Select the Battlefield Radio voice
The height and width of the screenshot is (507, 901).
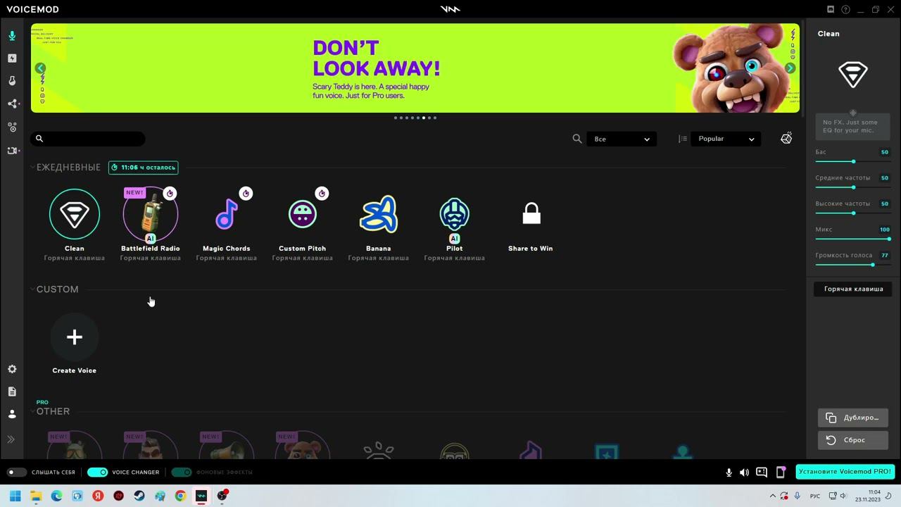coord(151,214)
